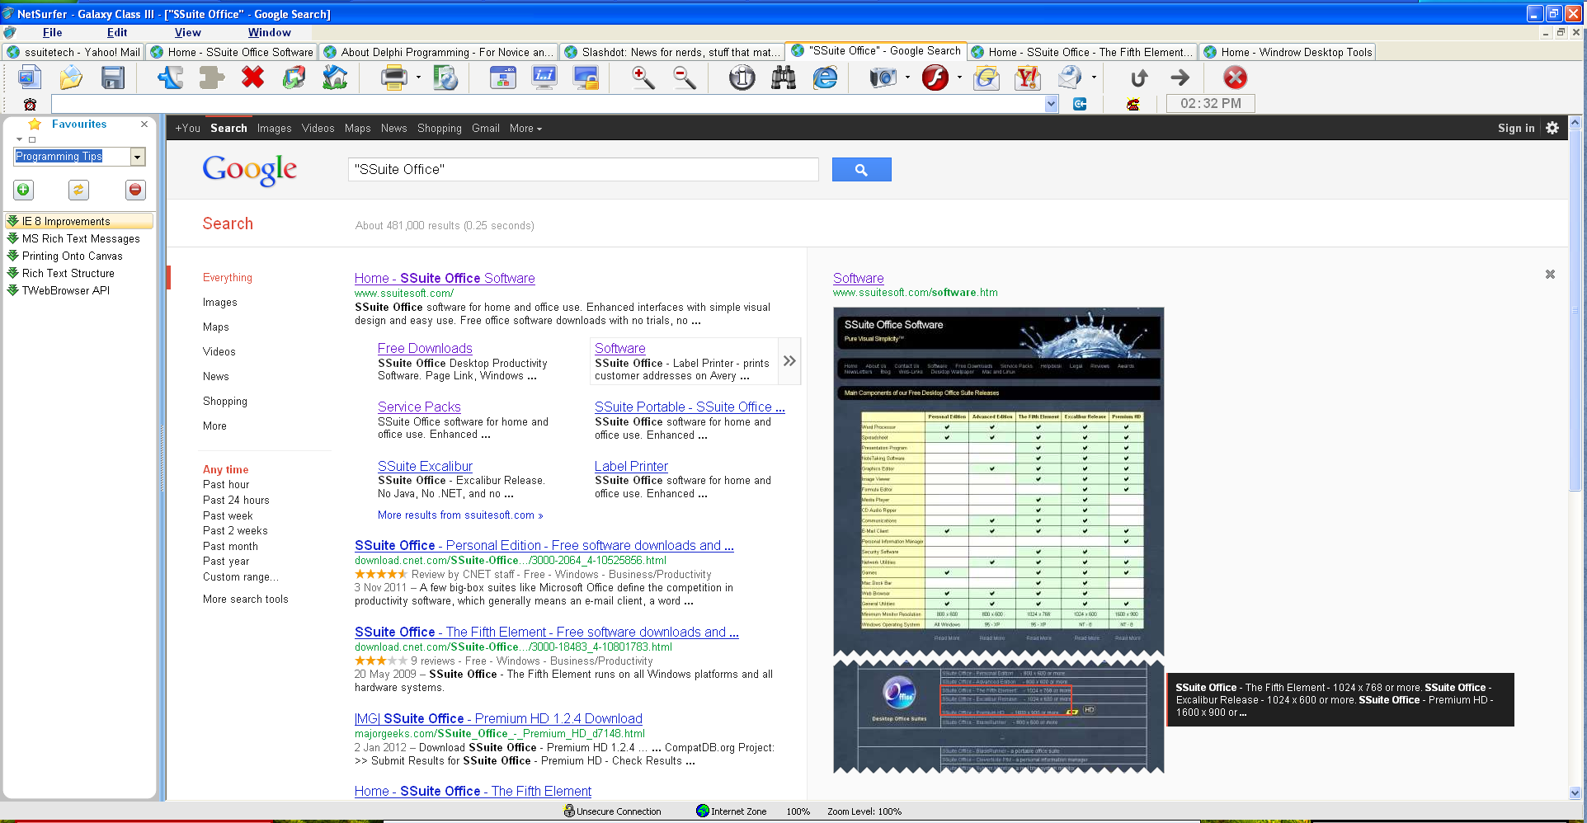Switch to the Slashdot tab
The image size is (1587, 823).
click(671, 52)
